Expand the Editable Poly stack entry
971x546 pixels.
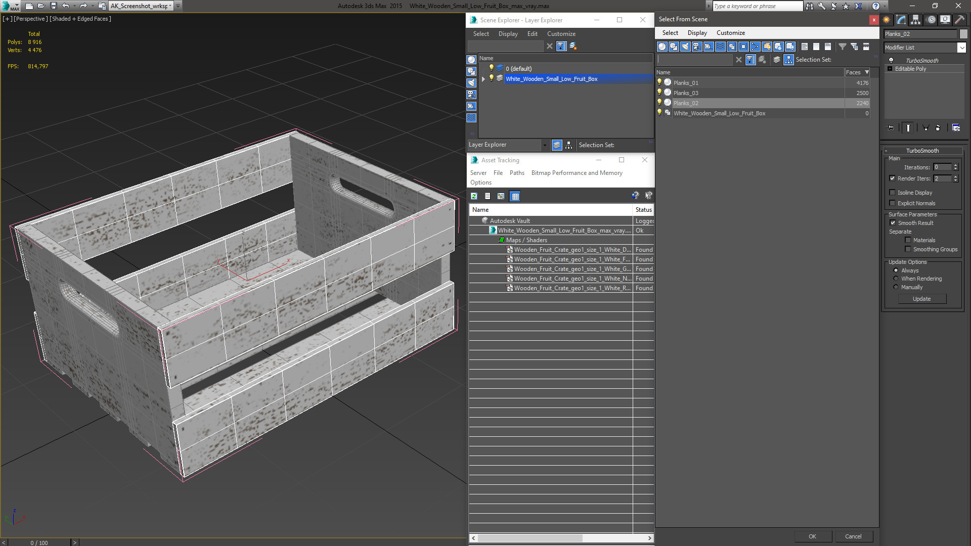(x=890, y=69)
